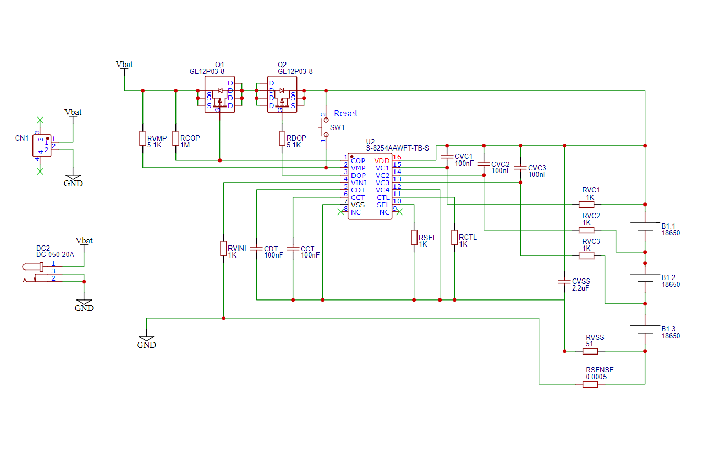Select the RVC2 1K resistor
This screenshot has height=450, width=703.
pos(587,230)
